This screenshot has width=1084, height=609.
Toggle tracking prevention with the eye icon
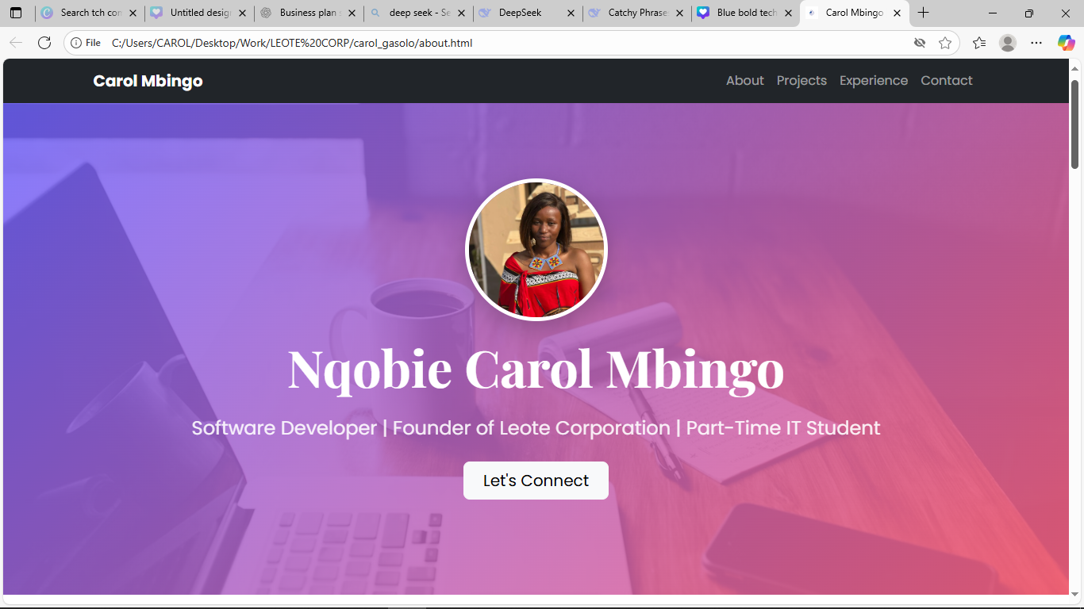tap(920, 43)
